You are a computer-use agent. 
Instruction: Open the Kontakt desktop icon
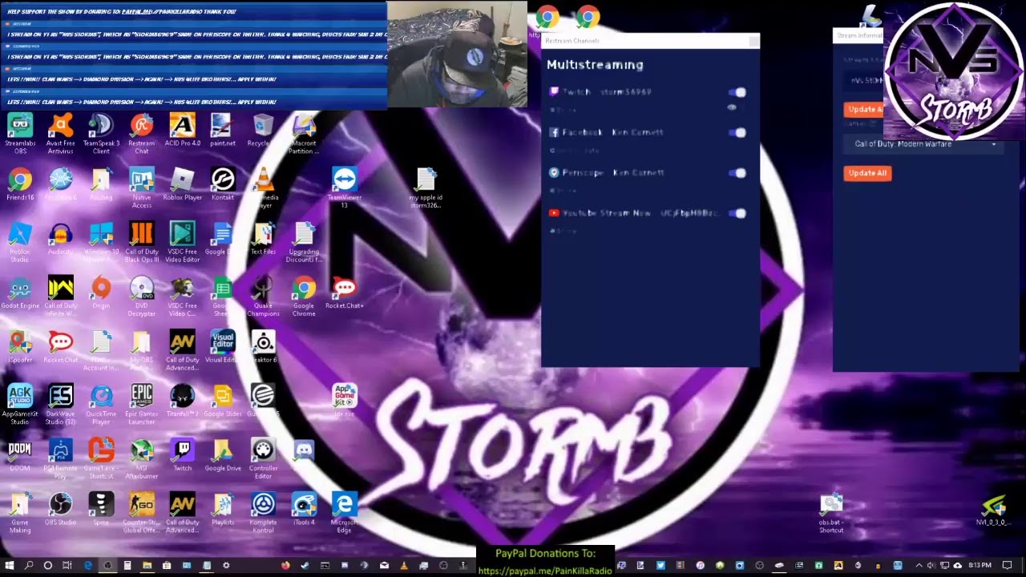[223, 185]
